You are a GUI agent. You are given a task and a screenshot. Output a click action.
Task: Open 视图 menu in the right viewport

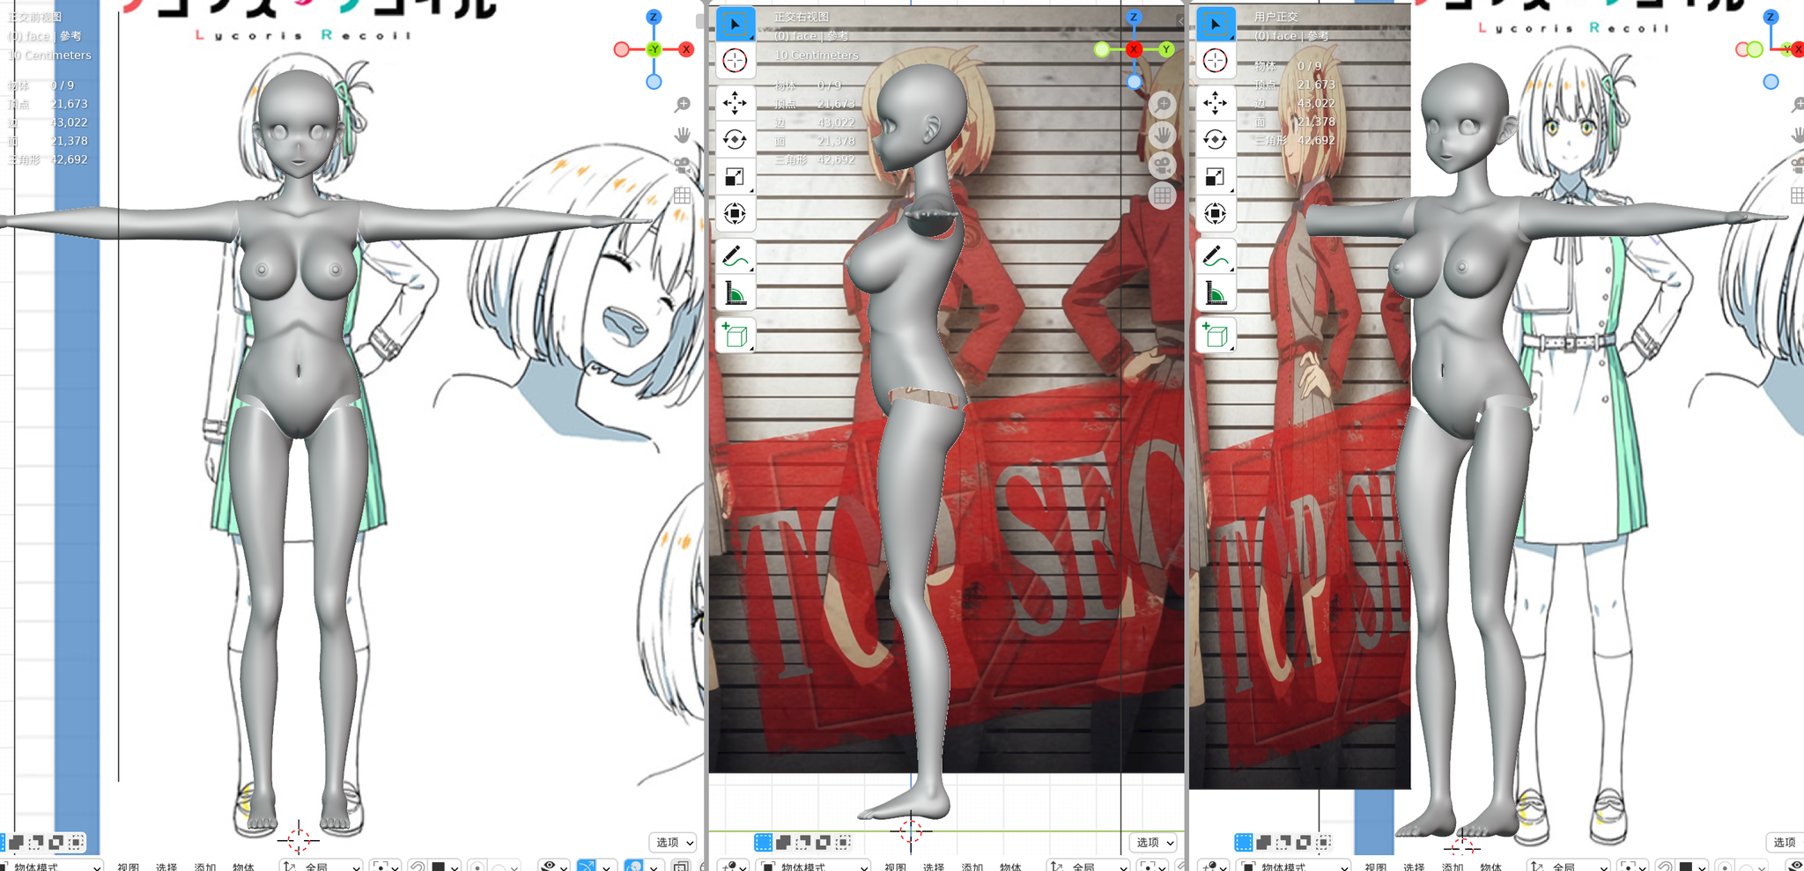(1375, 867)
